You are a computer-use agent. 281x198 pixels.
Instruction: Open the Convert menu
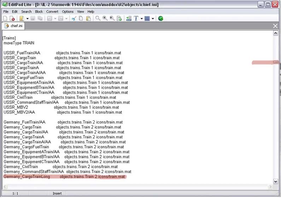tap(52, 12)
